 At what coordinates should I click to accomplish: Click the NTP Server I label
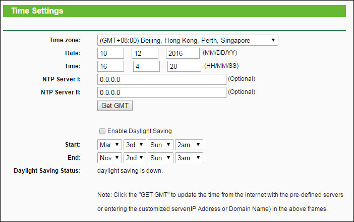click(x=62, y=79)
